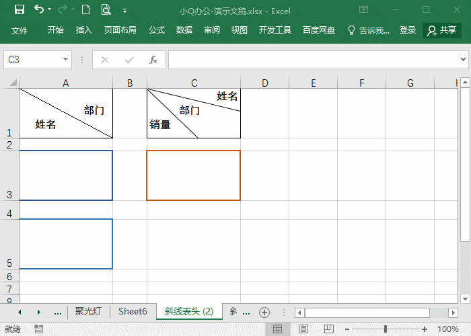This screenshot has width=471, height=336.
Task: Click the Undo arrow icon
Action: click(x=39, y=9)
